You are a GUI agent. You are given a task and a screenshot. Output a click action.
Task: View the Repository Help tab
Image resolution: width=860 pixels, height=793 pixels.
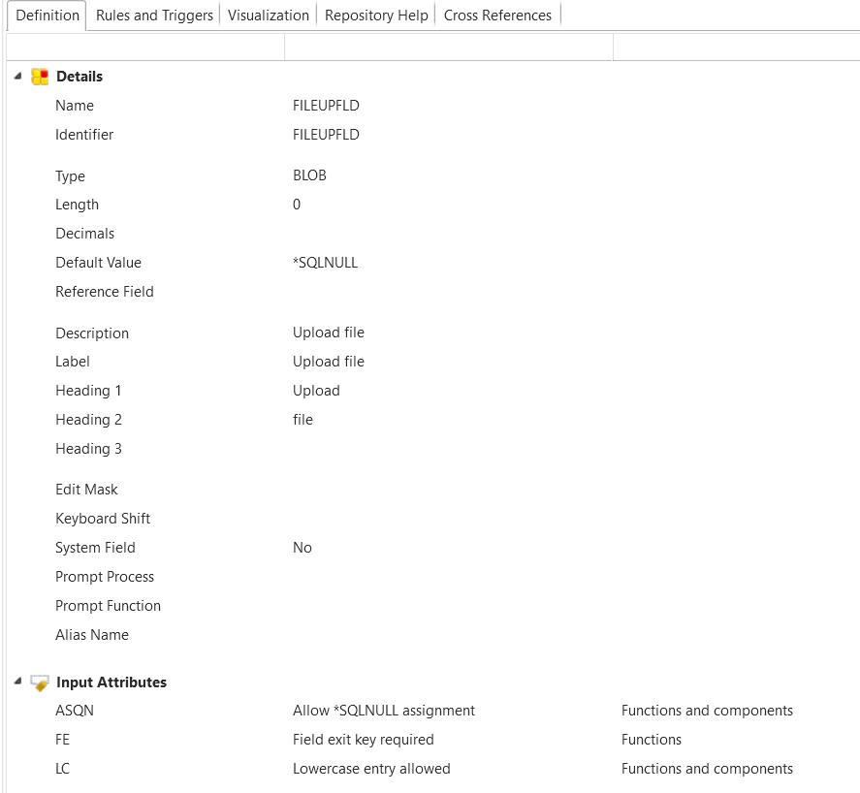[376, 15]
